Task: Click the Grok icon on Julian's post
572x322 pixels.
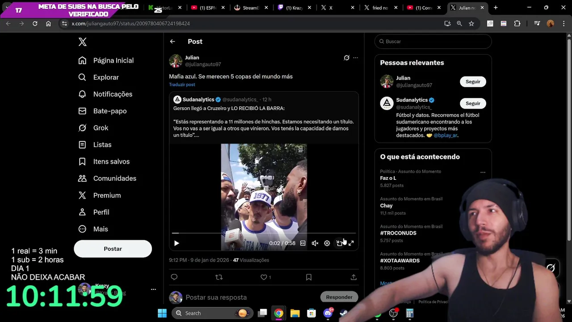Action: pos(346,58)
